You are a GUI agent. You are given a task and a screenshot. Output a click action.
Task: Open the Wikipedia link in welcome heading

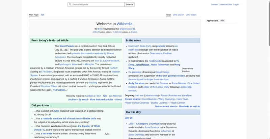(125, 24)
